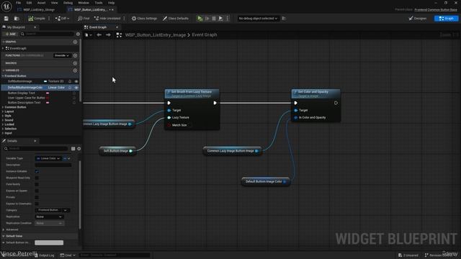Open the Debug menu

click(68, 3)
